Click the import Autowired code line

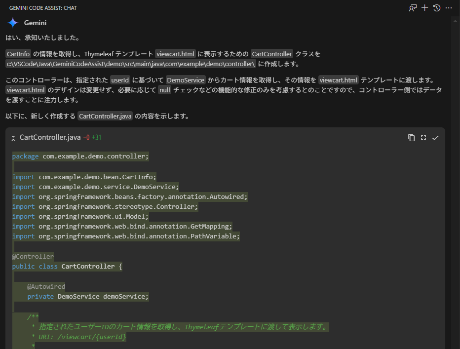point(130,196)
